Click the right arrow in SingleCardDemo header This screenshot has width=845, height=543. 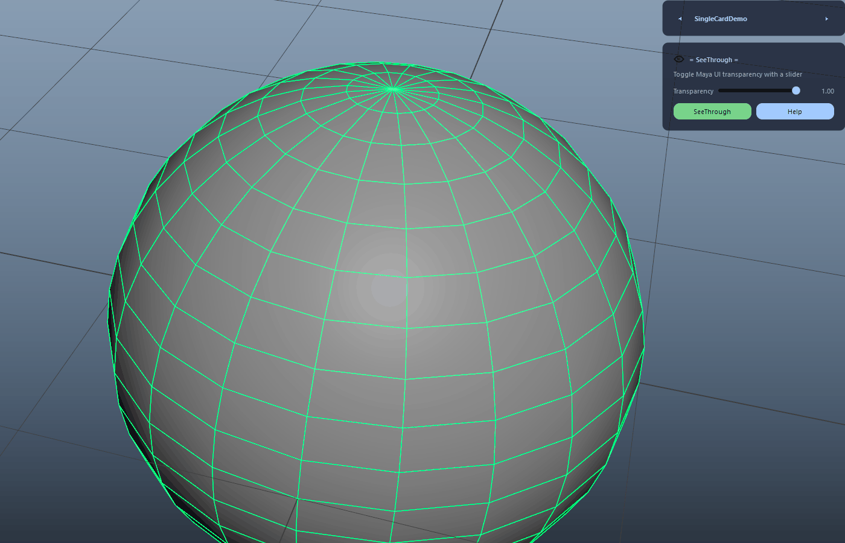(827, 19)
